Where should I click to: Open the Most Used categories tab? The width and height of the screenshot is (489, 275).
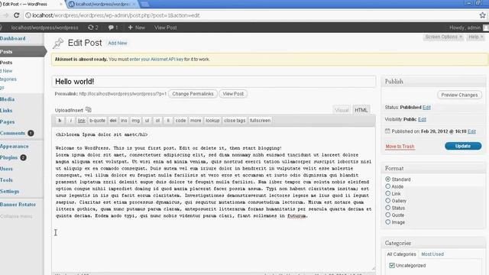coord(432,254)
